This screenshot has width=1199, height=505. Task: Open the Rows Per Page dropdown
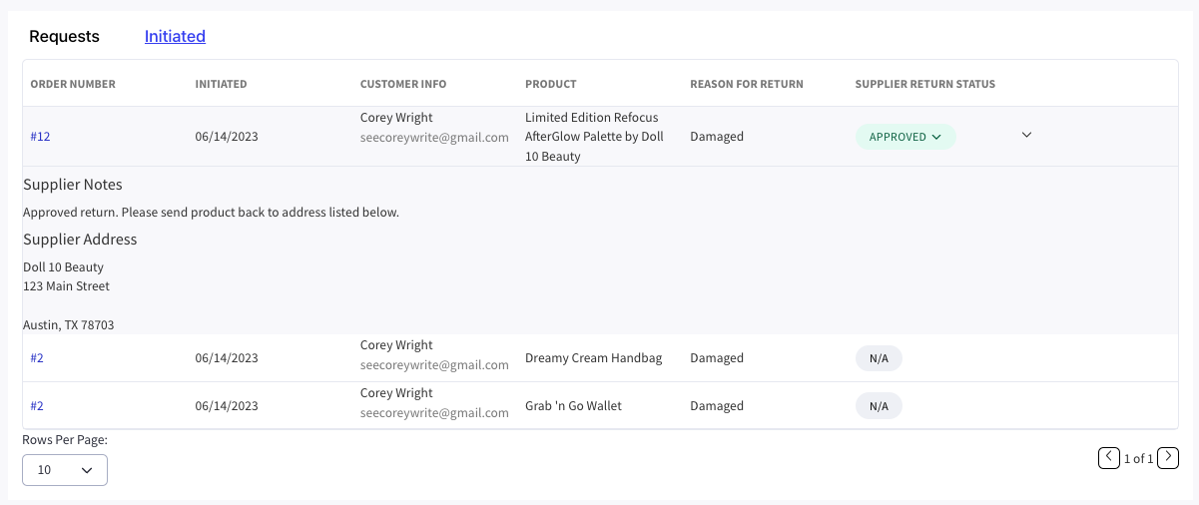click(65, 469)
